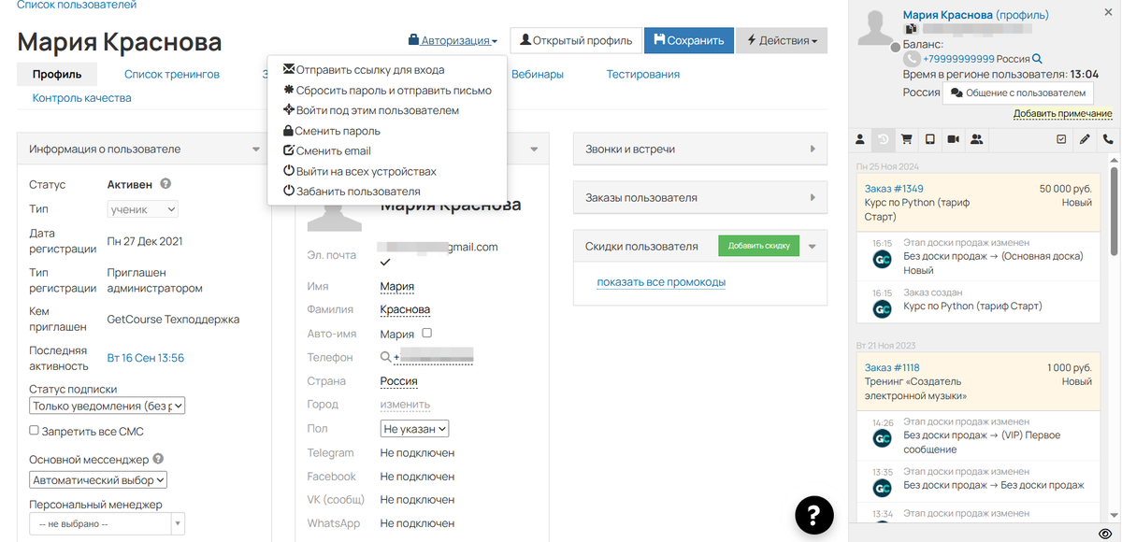Open the Действия dropdown button
Screen dimensions: 1122x542
(x=782, y=40)
